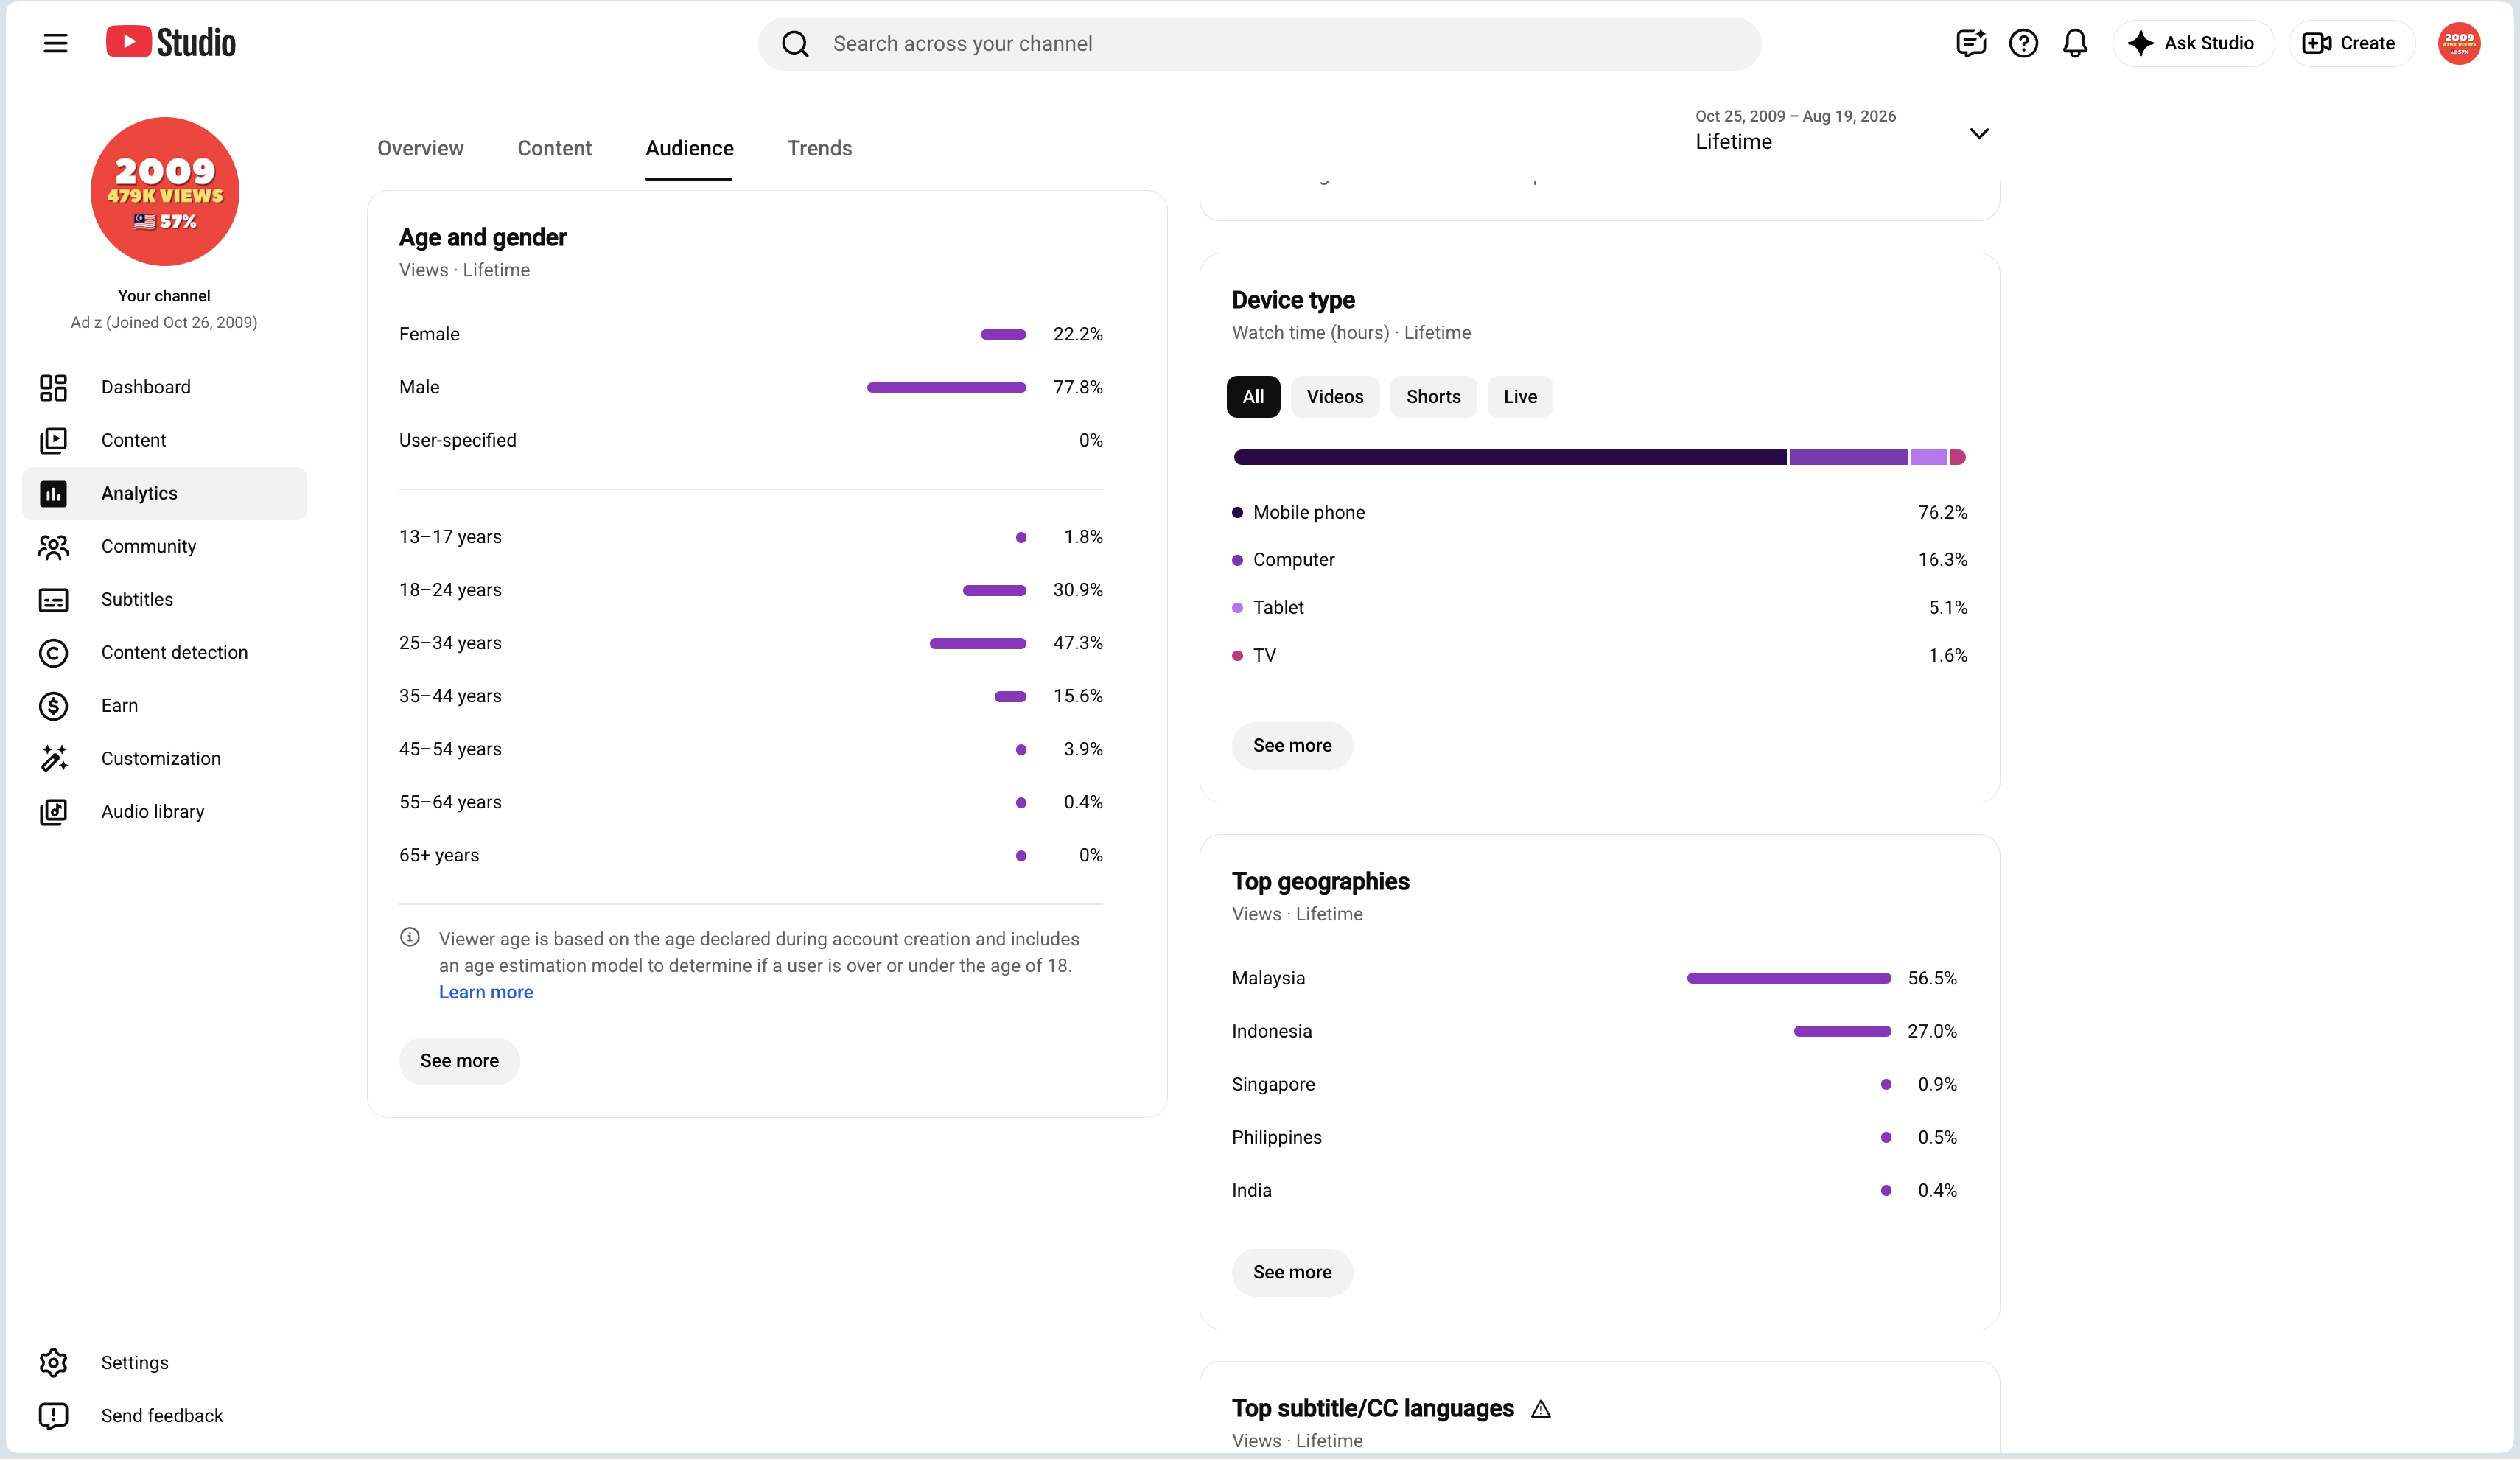Viewport: 2520px width, 1459px height.
Task: Click the TV device legend label
Action: pyautogui.click(x=1264, y=655)
